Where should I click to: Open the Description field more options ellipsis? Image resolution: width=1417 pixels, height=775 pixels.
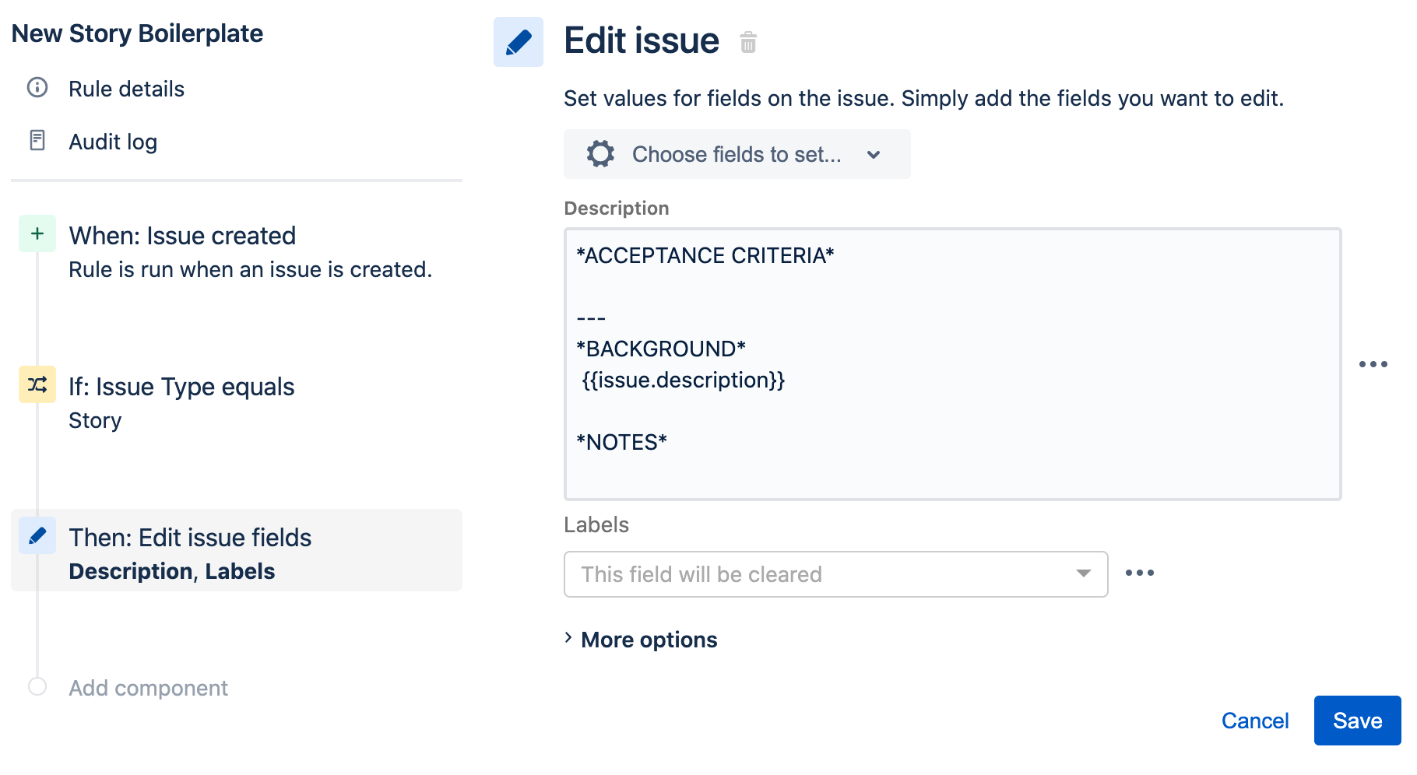point(1373,364)
